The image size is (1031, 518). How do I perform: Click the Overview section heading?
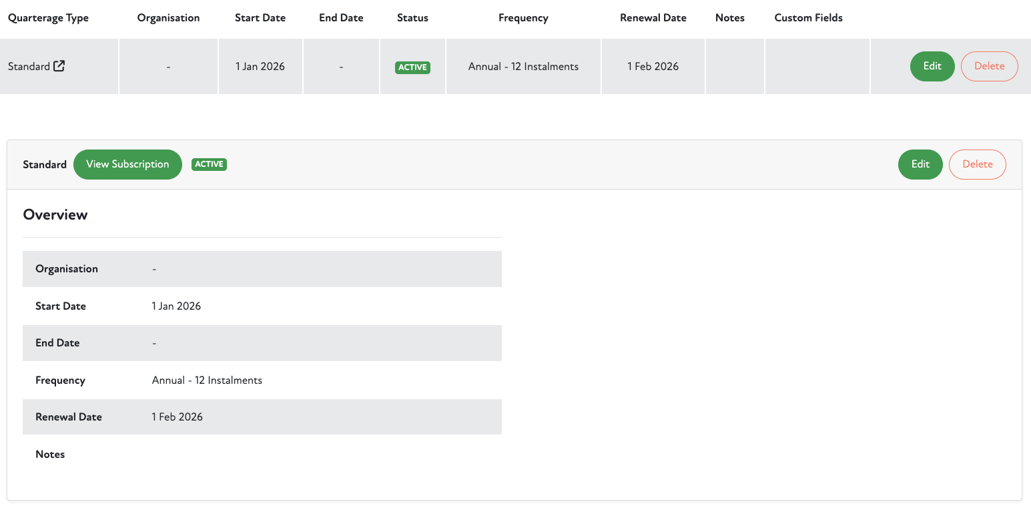click(x=55, y=215)
